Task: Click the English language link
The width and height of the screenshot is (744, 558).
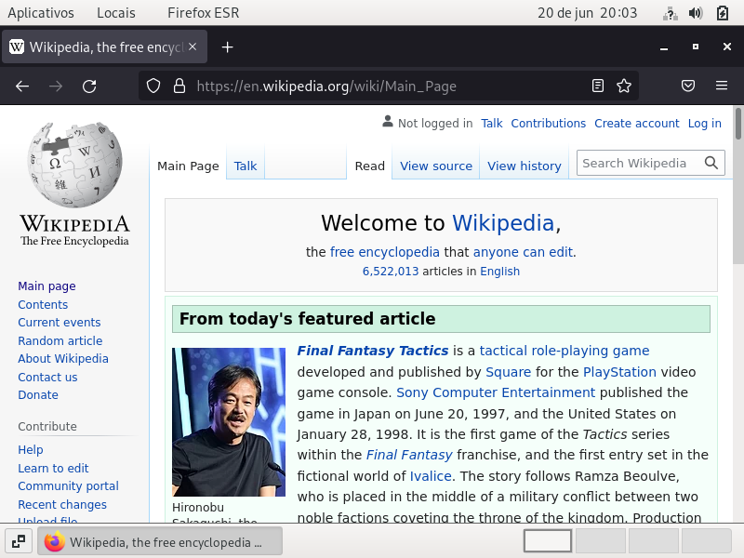Action: 499,272
